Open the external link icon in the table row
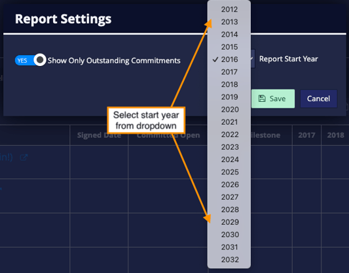Screen dimensions: 349x273 coord(24,157)
